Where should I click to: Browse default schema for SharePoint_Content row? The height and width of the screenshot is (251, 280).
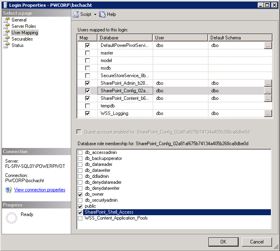coord(268,98)
